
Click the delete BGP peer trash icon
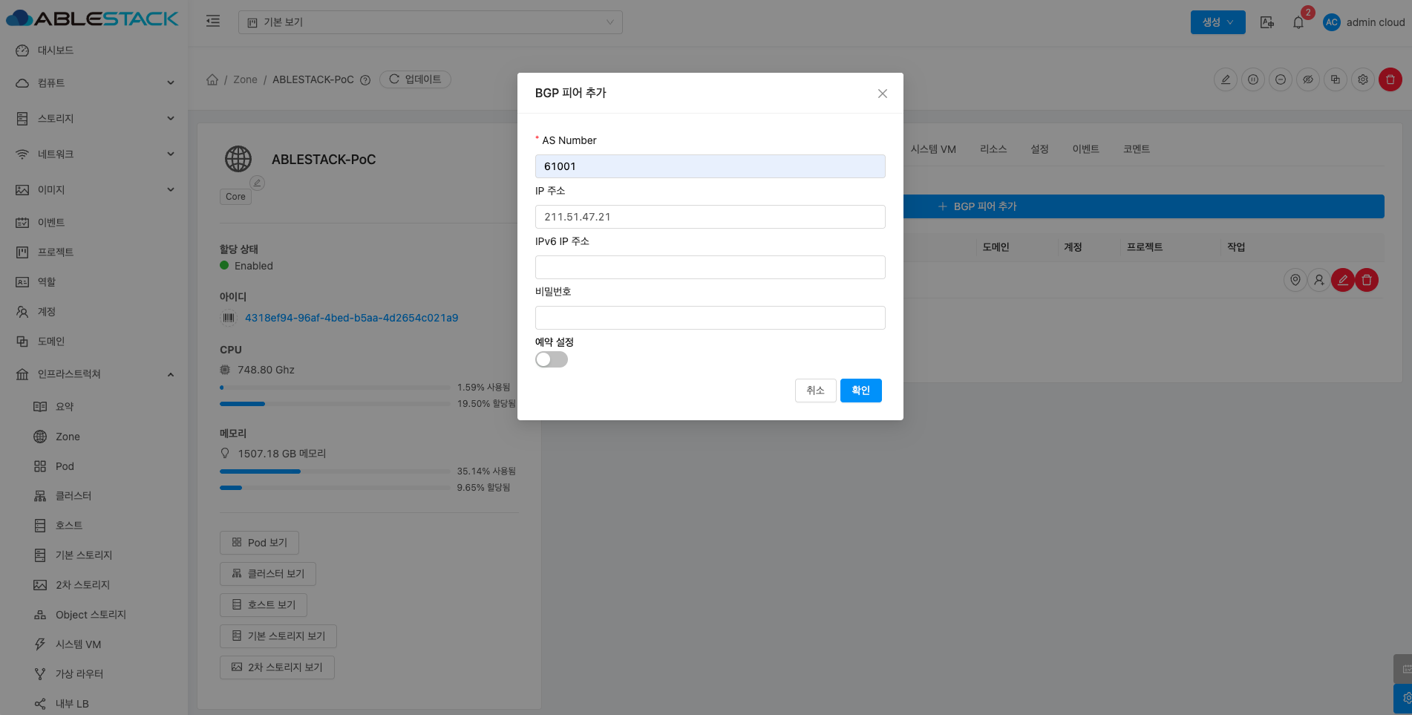point(1367,280)
